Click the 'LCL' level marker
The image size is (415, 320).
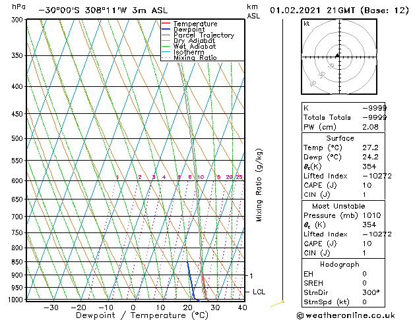pyautogui.click(x=259, y=292)
